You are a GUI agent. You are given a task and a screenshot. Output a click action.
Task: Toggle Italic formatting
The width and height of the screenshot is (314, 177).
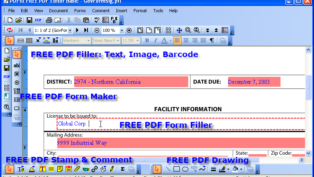(x=155, y=41)
